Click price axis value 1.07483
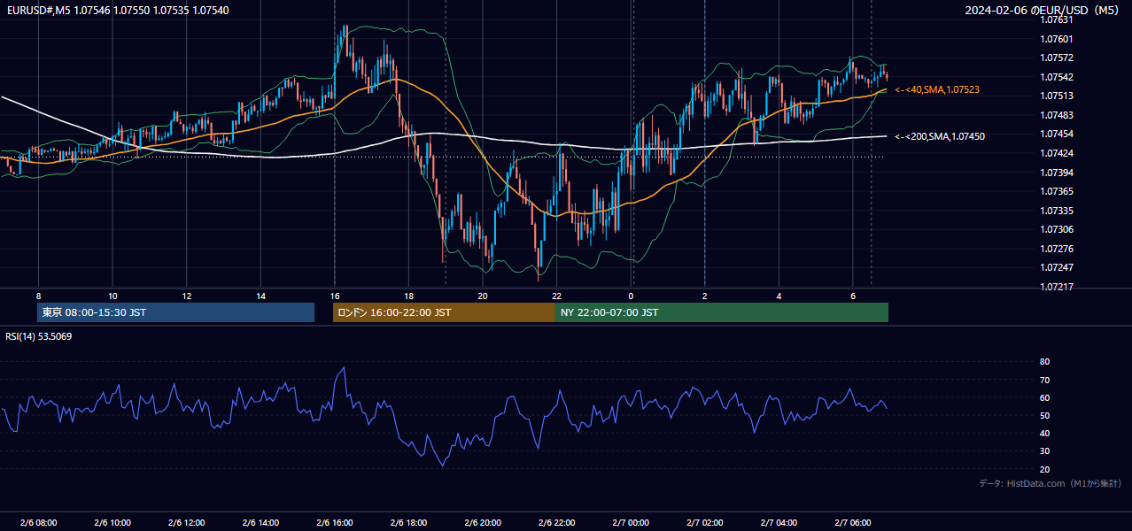 click(x=1057, y=115)
